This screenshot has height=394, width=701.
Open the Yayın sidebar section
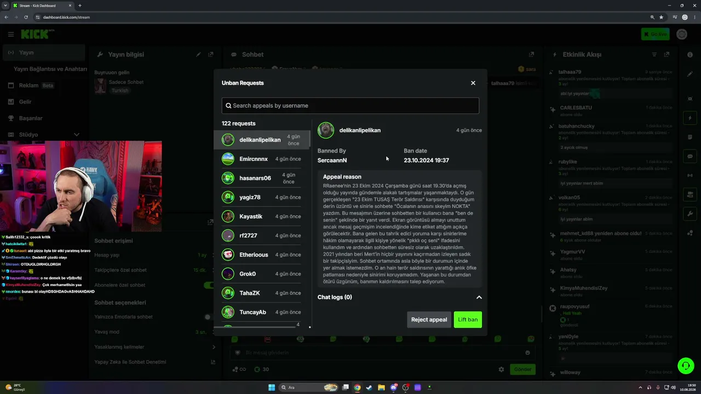44,53
